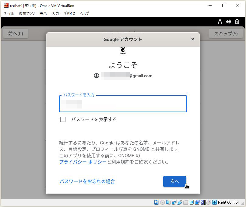Image resolution: width=246 pixels, height=207 pixels.
Task: Click the network adapters icon in status bar
Action: (x=174, y=202)
